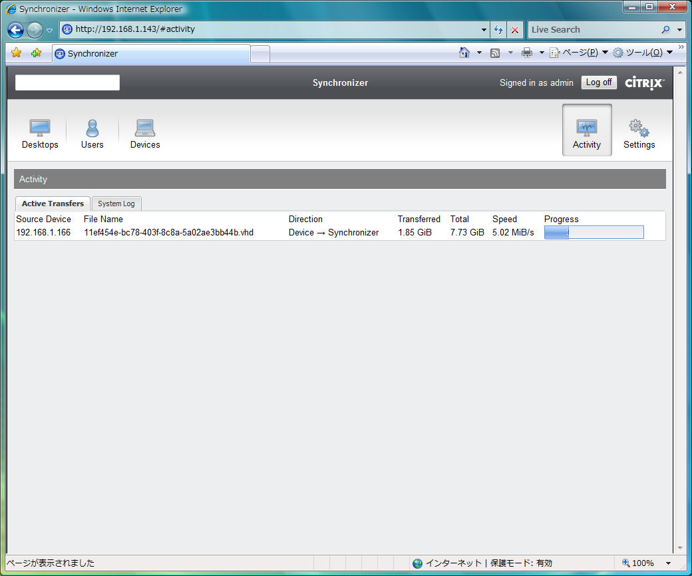The width and height of the screenshot is (692, 576).
Task: Click the ツール(O) tools gear icon
Action: pyautogui.click(x=618, y=53)
